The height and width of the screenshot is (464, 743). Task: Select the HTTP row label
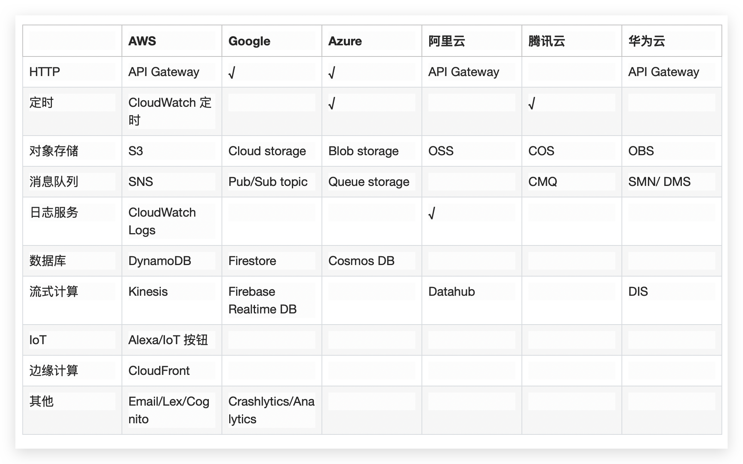coord(45,72)
